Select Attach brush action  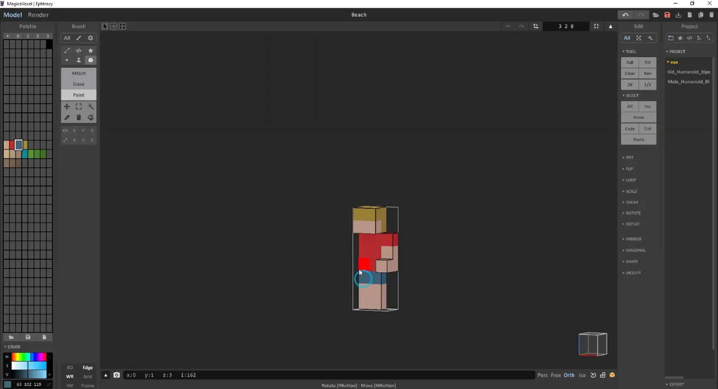(x=79, y=73)
